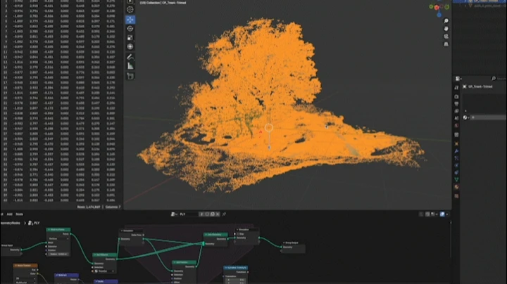Open the Physics properties tab
The image size is (507, 284).
point(456,165)
